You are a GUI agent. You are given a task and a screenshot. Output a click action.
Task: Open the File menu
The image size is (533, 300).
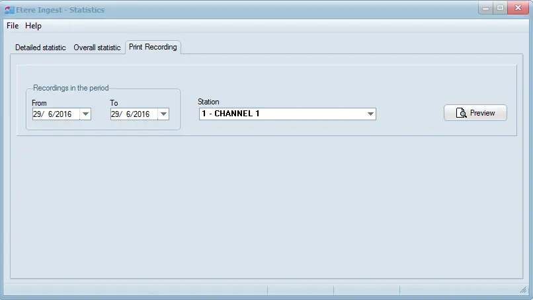(x=13, y=26)
